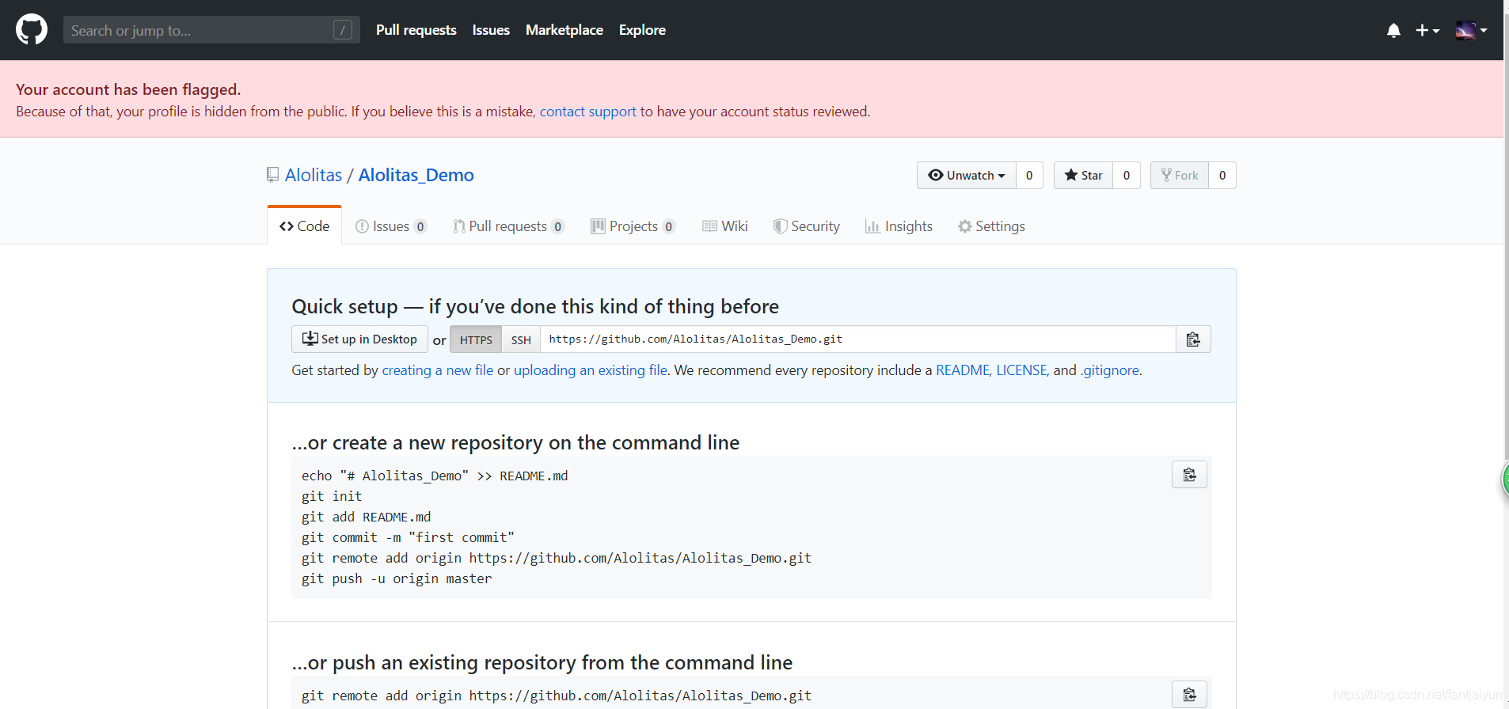The image size is (1509, 709).
Task: Open the Alolitas owner profile link
Action: pos(314,175)
